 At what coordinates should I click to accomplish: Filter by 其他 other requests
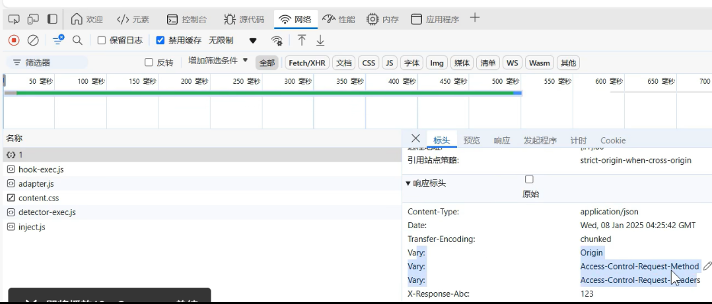568,63
